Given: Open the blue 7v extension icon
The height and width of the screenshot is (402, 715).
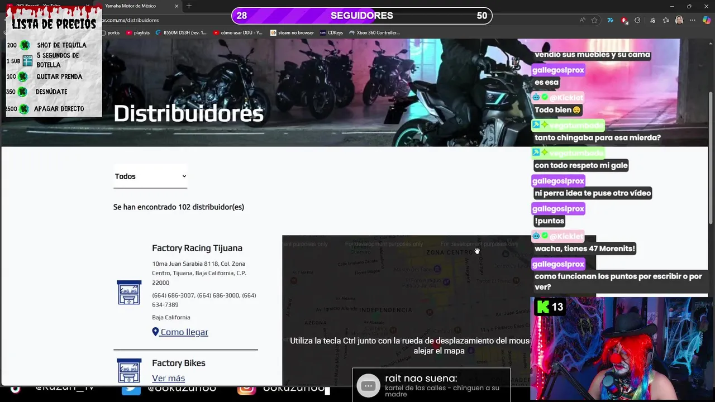Looking at the screenshot, I should coord(610,20).
